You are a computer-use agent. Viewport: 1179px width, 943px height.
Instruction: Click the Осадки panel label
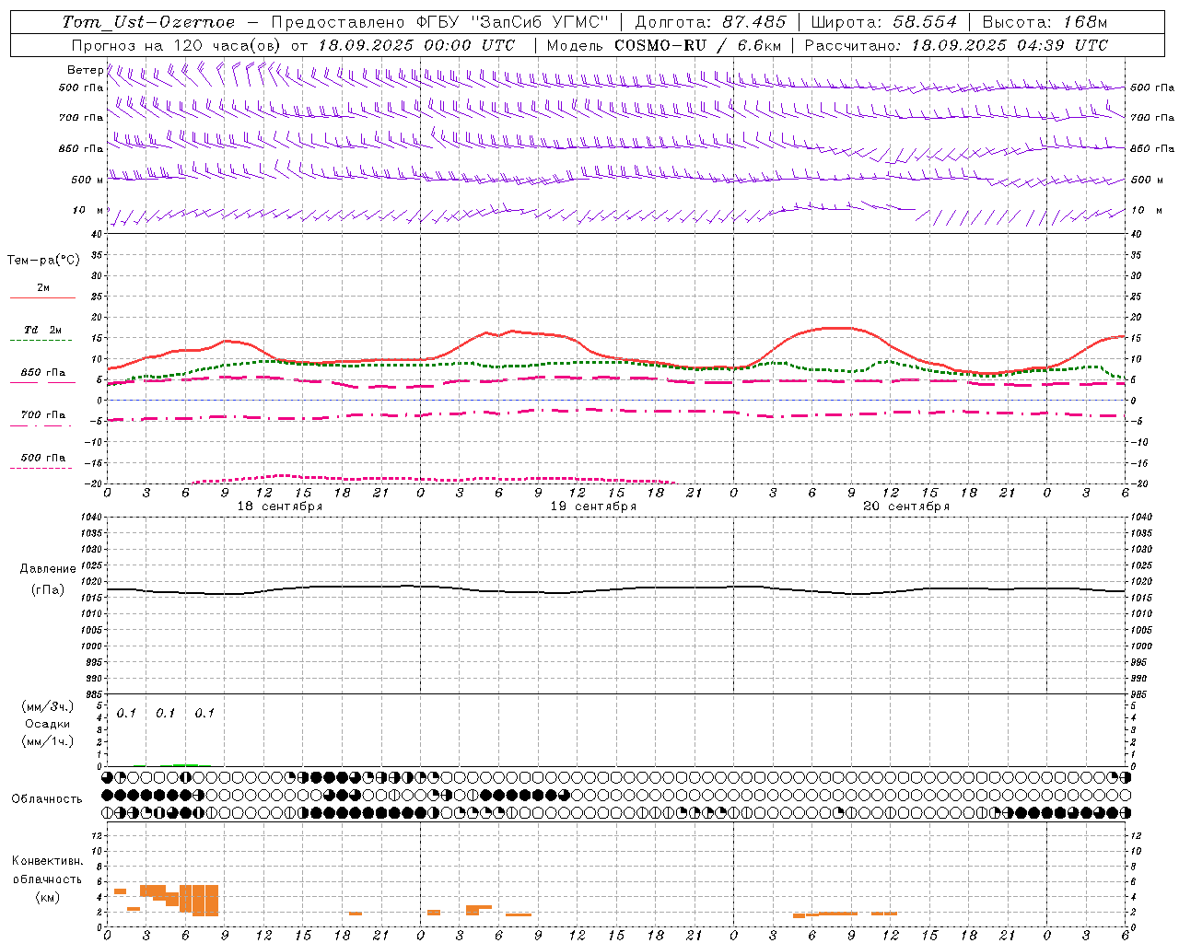(x=48, y=724)
